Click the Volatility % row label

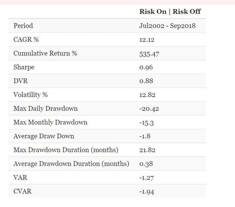(x=31, y=95)
